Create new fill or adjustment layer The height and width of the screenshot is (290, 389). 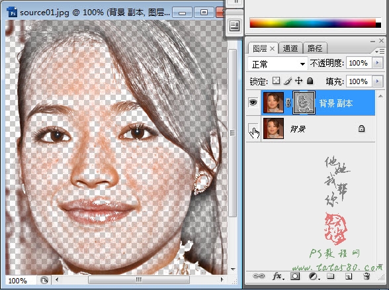click(314, 276)
